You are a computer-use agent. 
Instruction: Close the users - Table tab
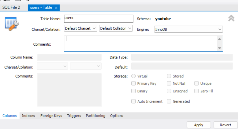tap(56, 8)
